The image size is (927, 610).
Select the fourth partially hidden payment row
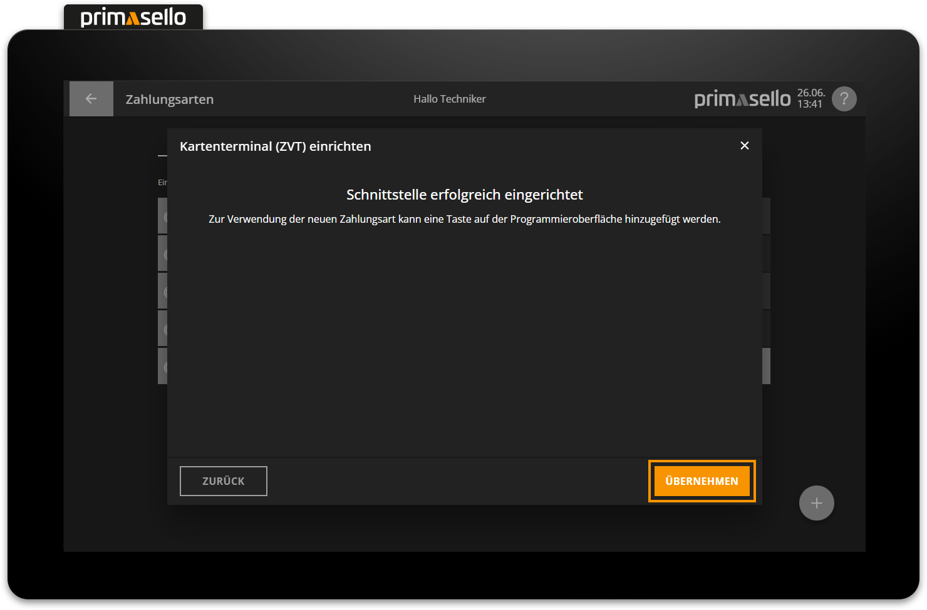pyautogui.click(x=162, y=329)
